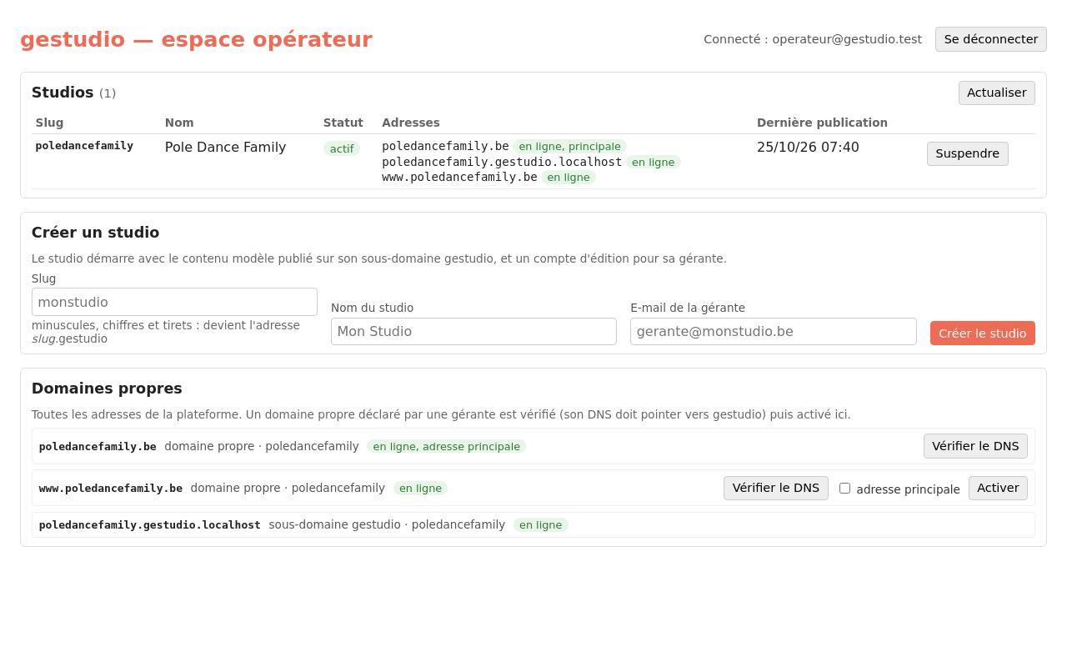This screenshot has height=667, width=1067.
Task: Select the Pole Dance Family name cell
Action: click(x=225, y=148)
